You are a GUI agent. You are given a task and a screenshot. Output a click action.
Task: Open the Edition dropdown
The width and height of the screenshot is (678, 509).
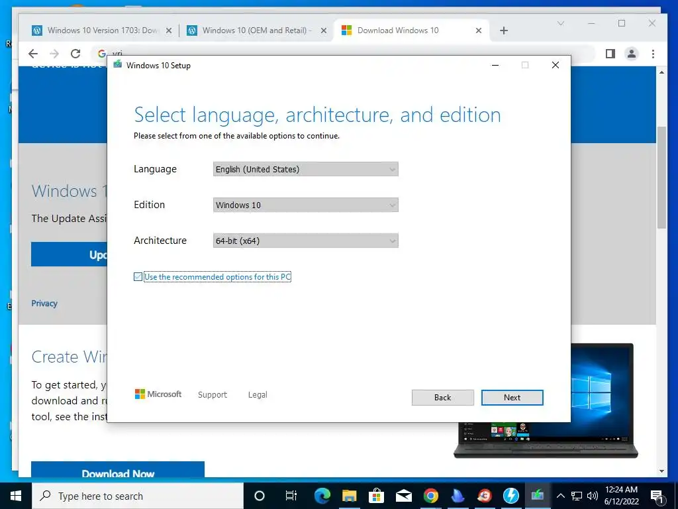[x=305, y=205]
